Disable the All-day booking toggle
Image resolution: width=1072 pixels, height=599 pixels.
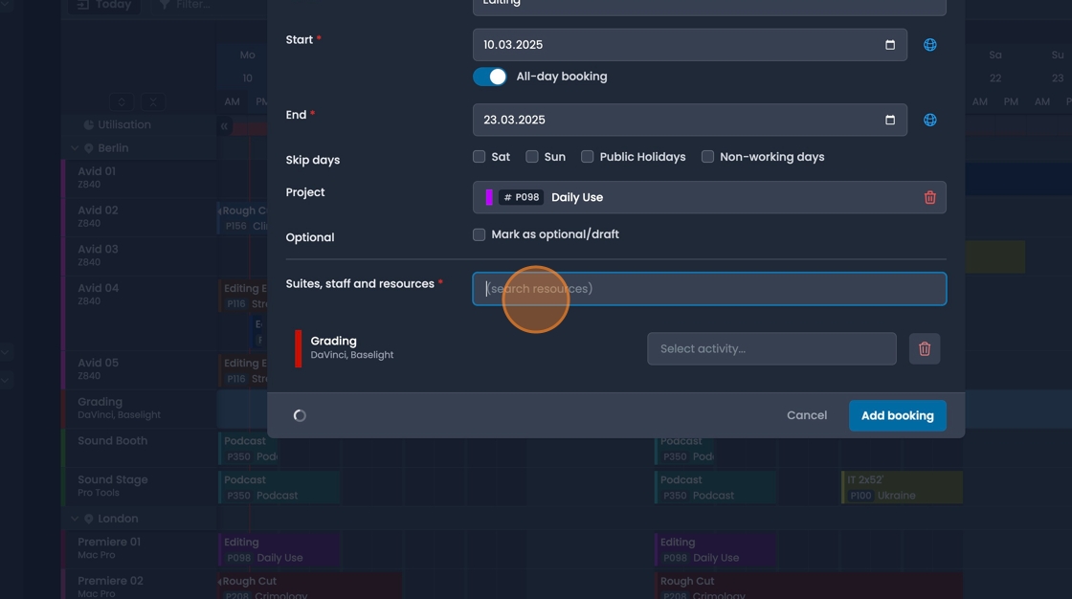click(x=489, y=76)
